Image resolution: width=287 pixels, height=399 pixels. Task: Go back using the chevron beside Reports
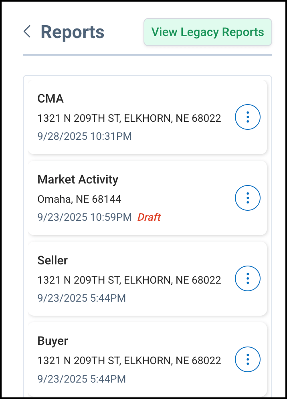[27, 32]
